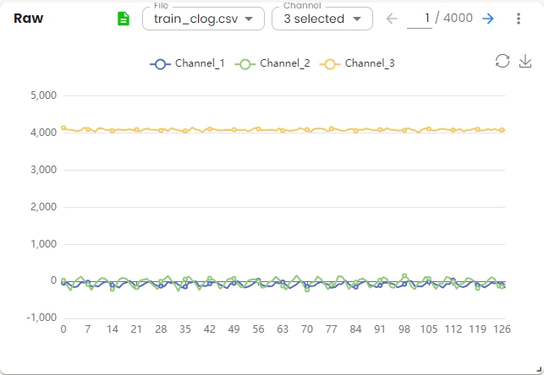Toggle Channel_3 legend visibility

pyautogui.click(x=357, y=63)
